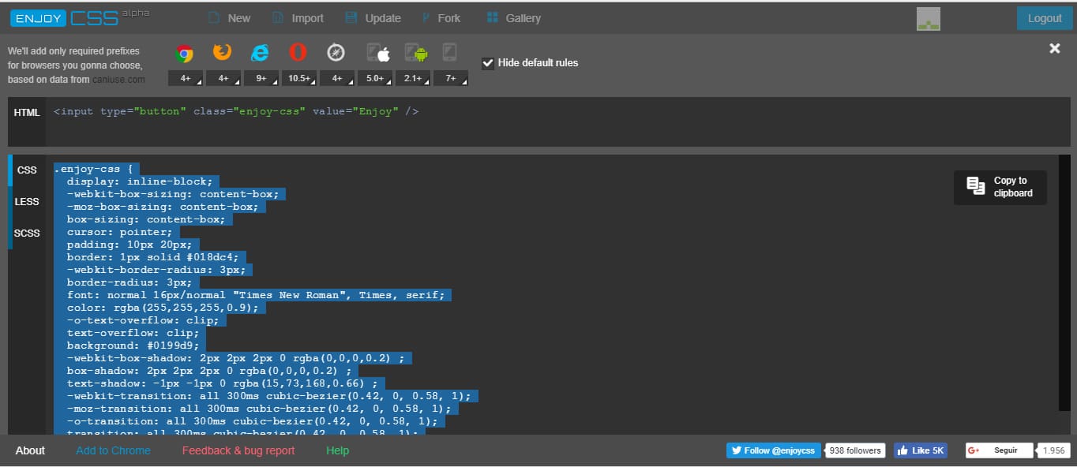The height and width of the screenshot is (467, 1077).
Task: Fork the current project
Action: [x=442, y=17]
